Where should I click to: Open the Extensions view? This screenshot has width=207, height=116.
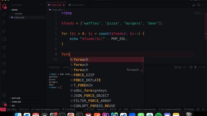(4, 47)
